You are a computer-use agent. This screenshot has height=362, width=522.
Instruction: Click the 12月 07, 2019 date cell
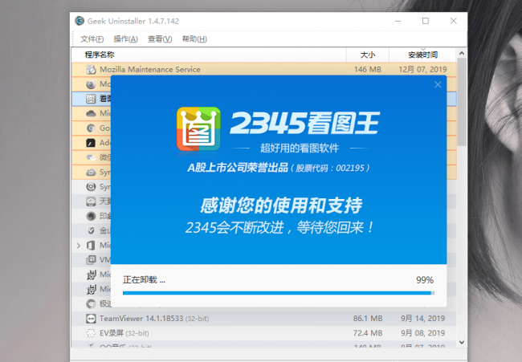click(x=422, y=70)
